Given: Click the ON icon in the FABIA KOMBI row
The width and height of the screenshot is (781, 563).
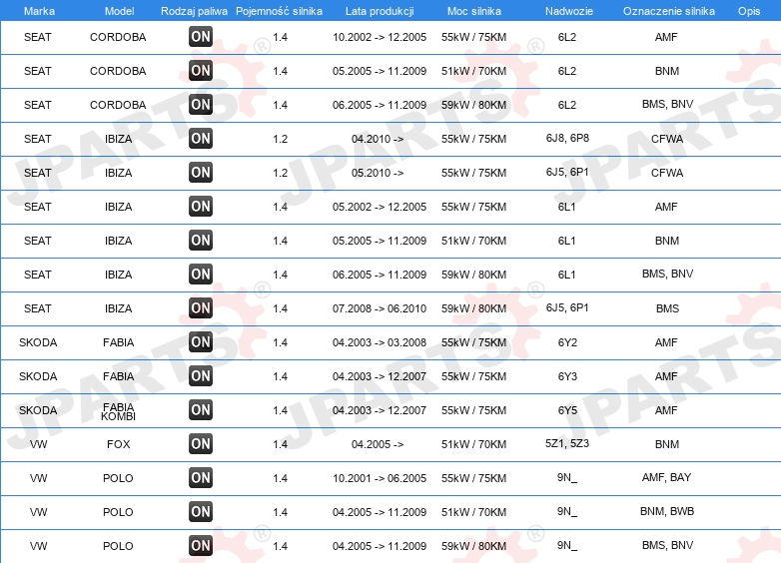Looking at the screenshot, I should (201, 409).
